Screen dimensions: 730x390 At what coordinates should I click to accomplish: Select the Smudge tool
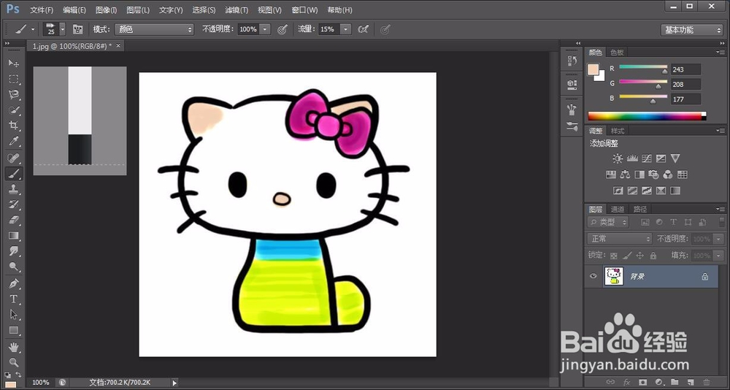click(x=13, y=251)
